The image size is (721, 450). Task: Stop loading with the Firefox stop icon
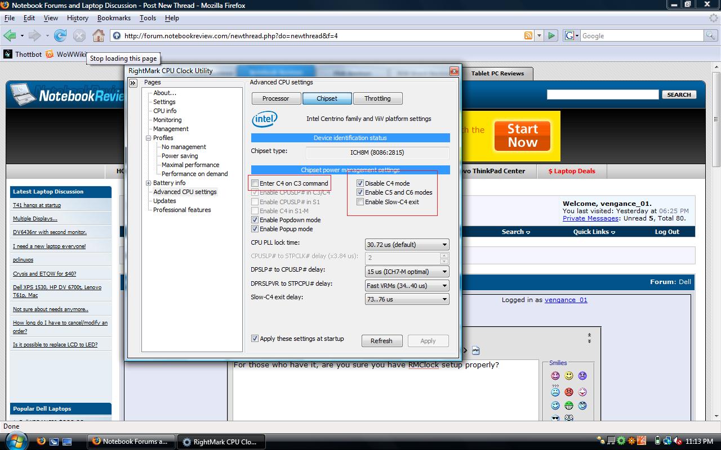[x=79, y=35]
